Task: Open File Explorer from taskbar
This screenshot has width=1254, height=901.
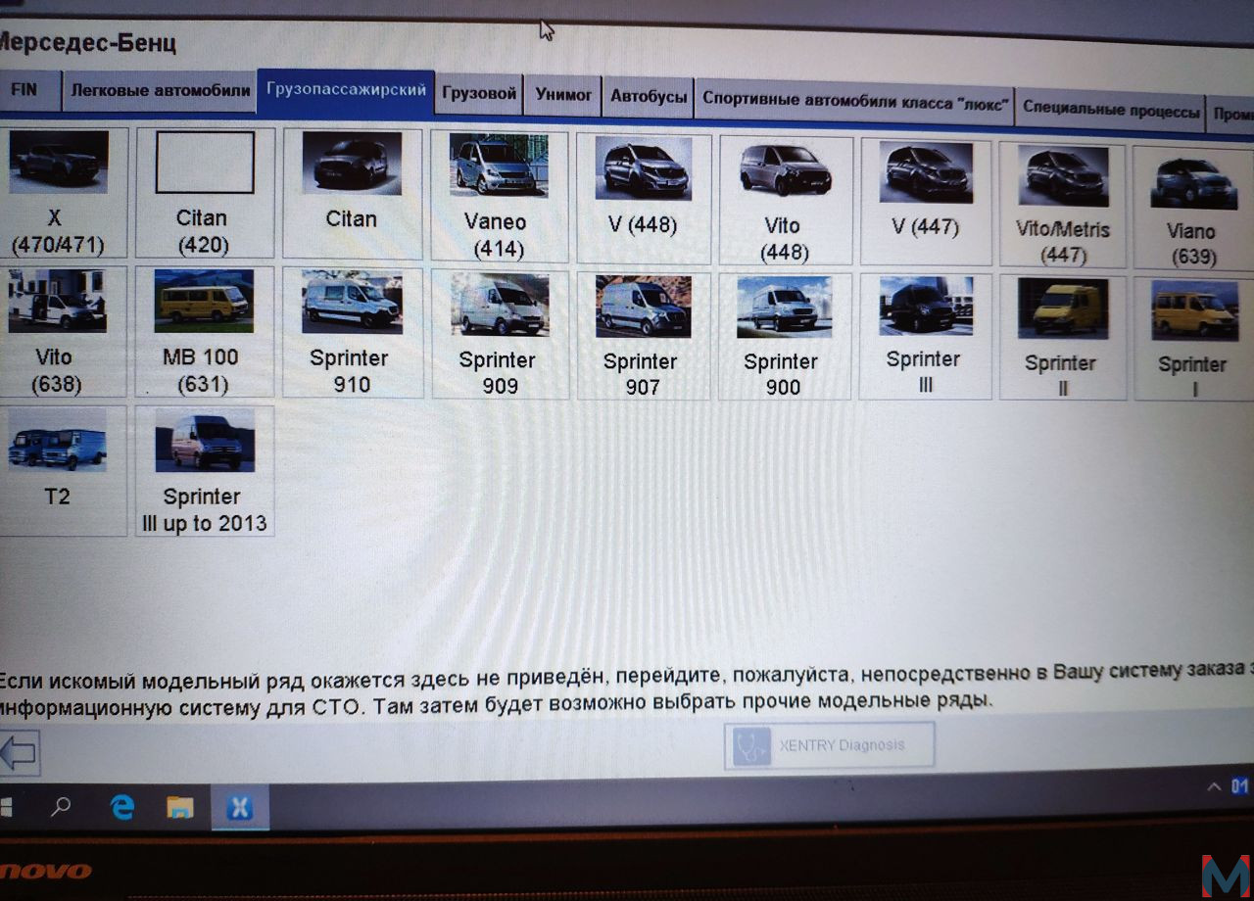Action: point(180,808)
